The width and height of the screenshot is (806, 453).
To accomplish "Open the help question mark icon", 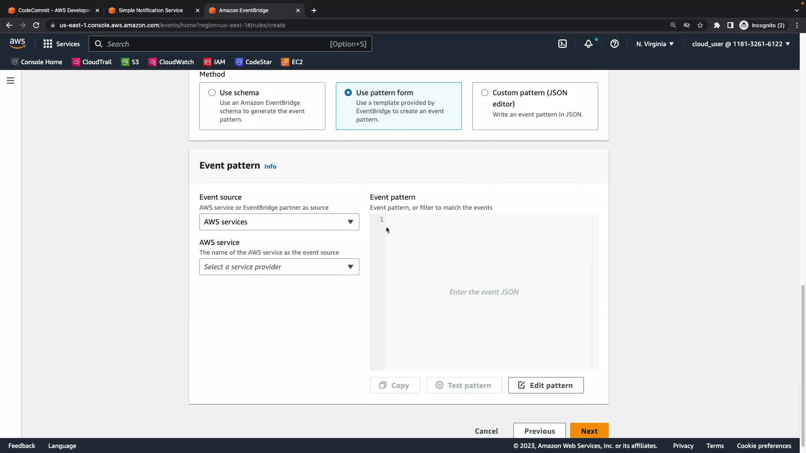I will coord(614,44).
